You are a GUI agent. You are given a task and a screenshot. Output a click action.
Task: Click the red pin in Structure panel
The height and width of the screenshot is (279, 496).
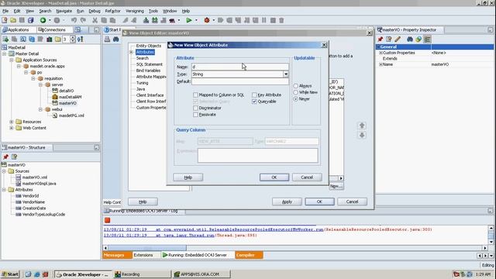click(x=5, y=157)
